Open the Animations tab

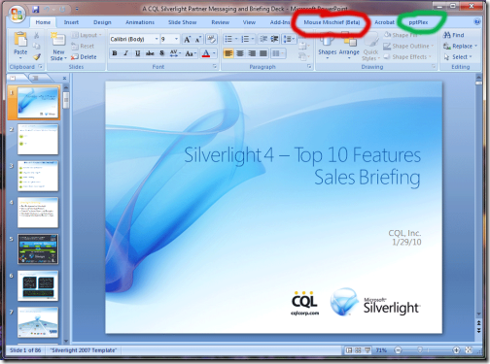(140, 22)
